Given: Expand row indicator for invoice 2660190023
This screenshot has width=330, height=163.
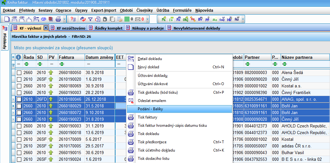Looking at the screenshot, I should click(x=14, y=119).
